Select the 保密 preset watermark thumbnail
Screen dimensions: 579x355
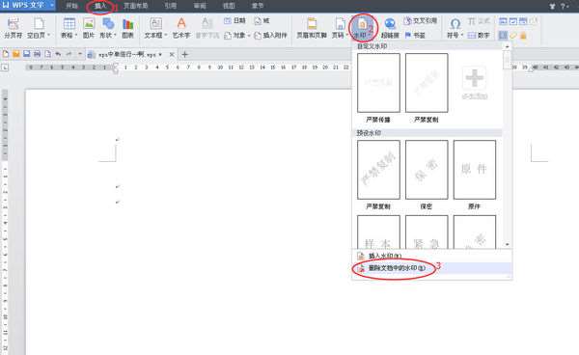427,170
